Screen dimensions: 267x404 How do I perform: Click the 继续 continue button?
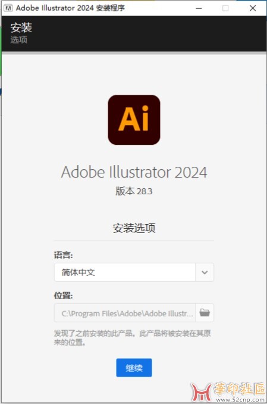click(134, 368)
